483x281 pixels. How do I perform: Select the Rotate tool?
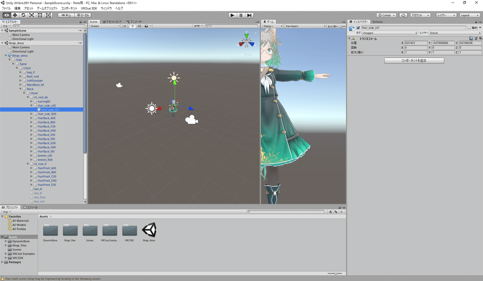23,15
